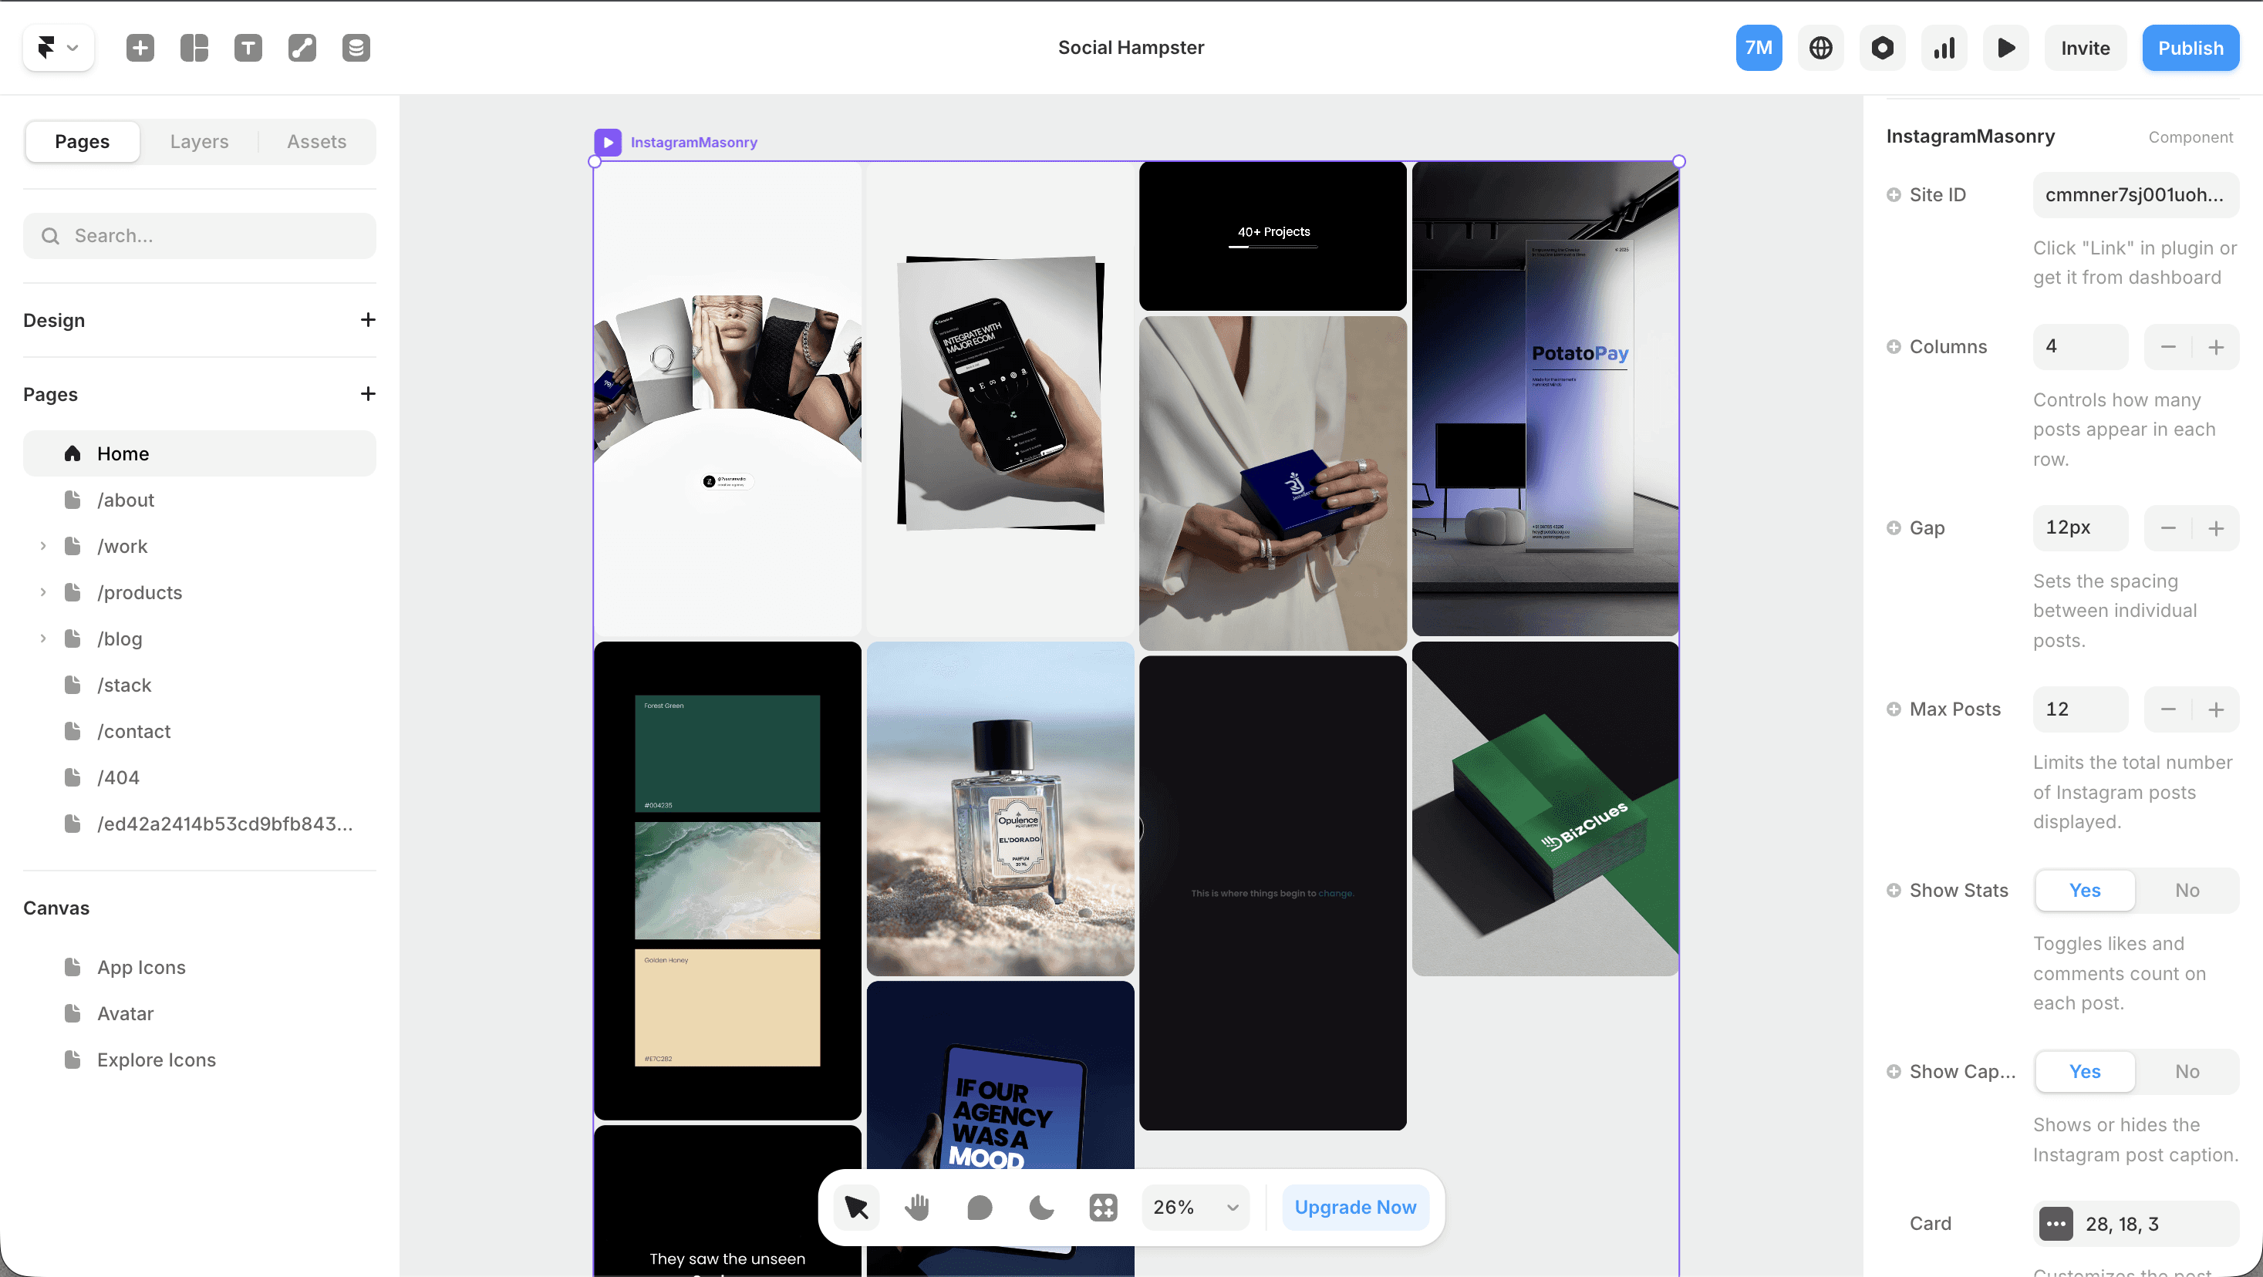Open the CMS database panel
Image resolution: width=2263 pixels, height=1277 pixels.
[x=356, y=48]
